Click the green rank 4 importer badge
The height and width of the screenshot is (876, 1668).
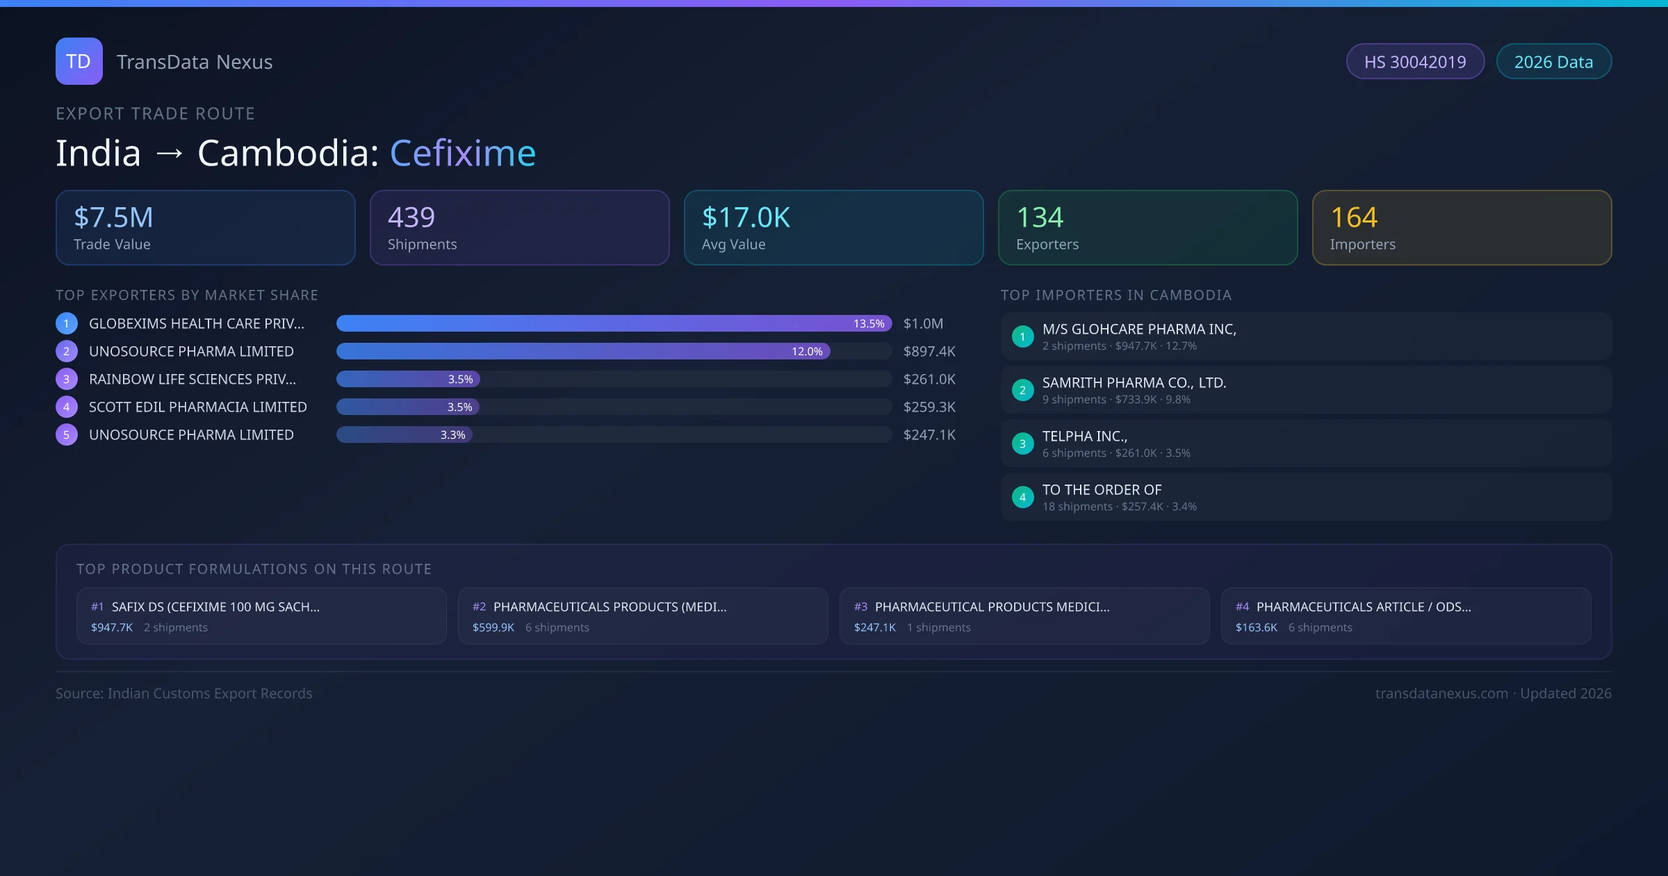coord(1022,497)
